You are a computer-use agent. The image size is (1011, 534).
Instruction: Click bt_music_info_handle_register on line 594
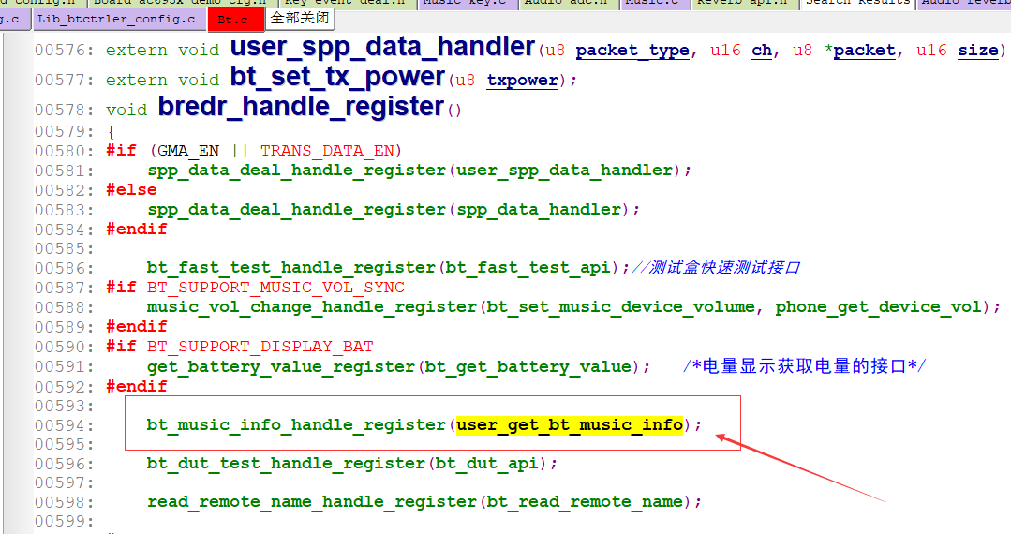296,425
